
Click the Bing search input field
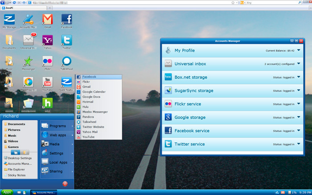(x=272, y=3)
